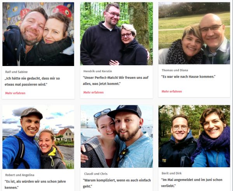233x191 pixels.
Task: Open the Berit und Dirk photo
Action: pyautogui.click(x=194, y=136)
